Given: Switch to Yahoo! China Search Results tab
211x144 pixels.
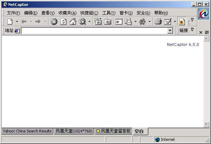Looking at the screenshot, I should pos(27,131).
